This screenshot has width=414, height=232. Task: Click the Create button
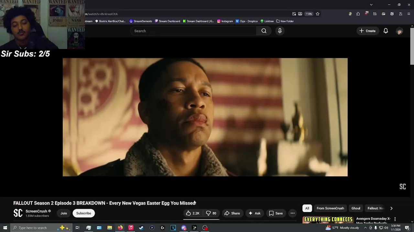(x=367, y=31)
